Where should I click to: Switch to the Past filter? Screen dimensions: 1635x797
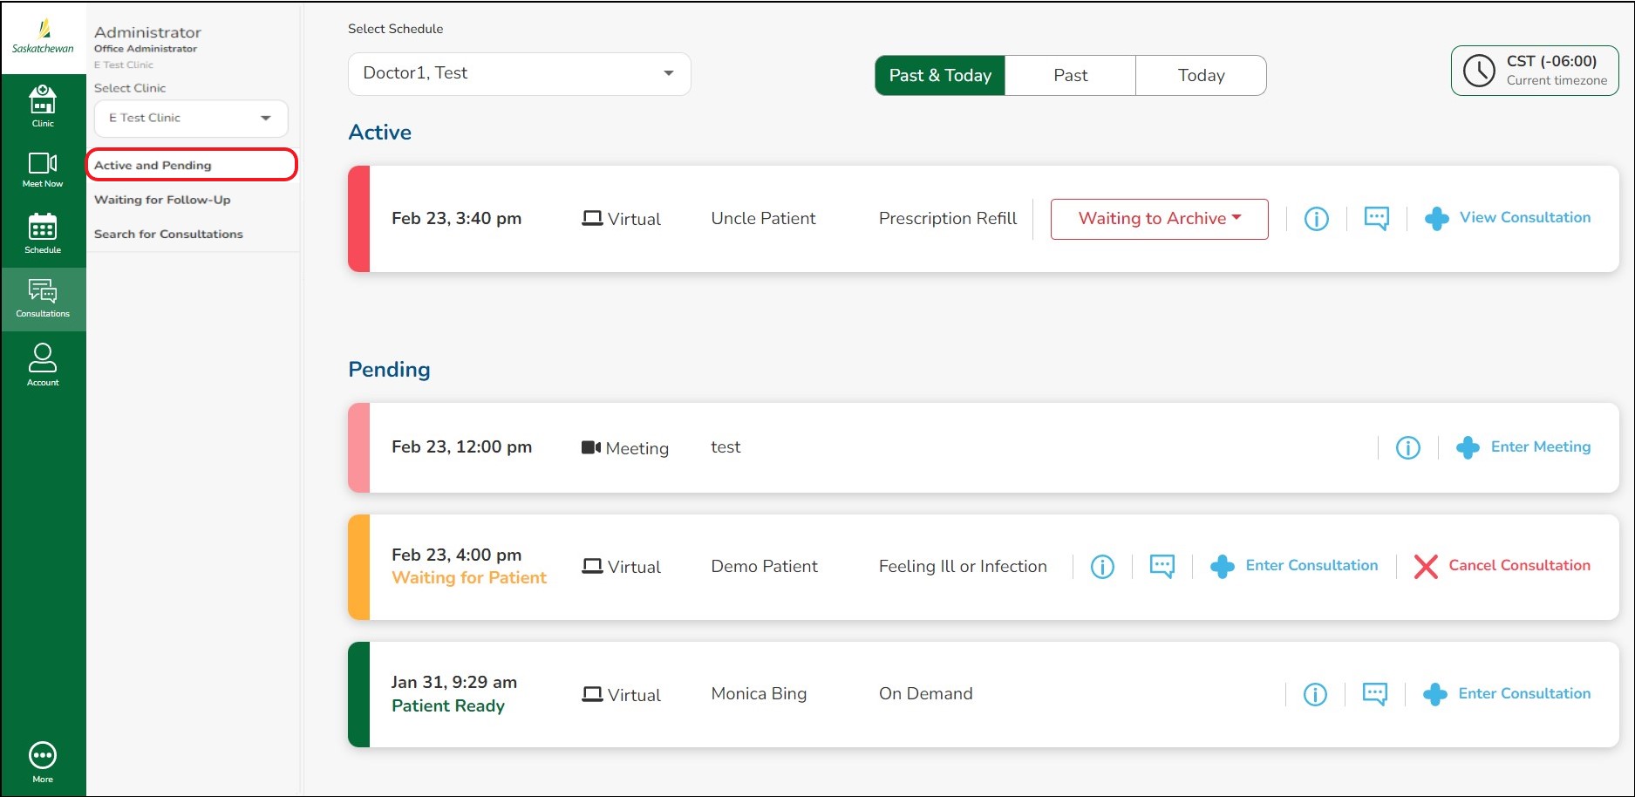1070,76
